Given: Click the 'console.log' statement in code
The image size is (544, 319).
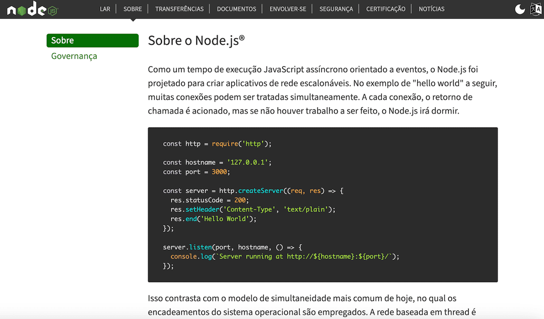Looking at the screenshot, I should pyautogui.click(x=285, y=256).
